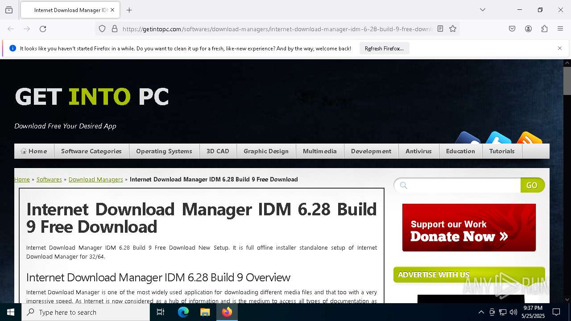The width and height of the screenshot is (571, 321).
Task: Open the Software Categories menu
Action: (x=91, y=151)
